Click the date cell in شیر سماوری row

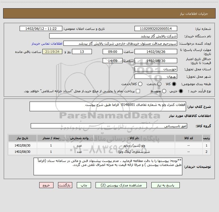[x=22, y=152]
